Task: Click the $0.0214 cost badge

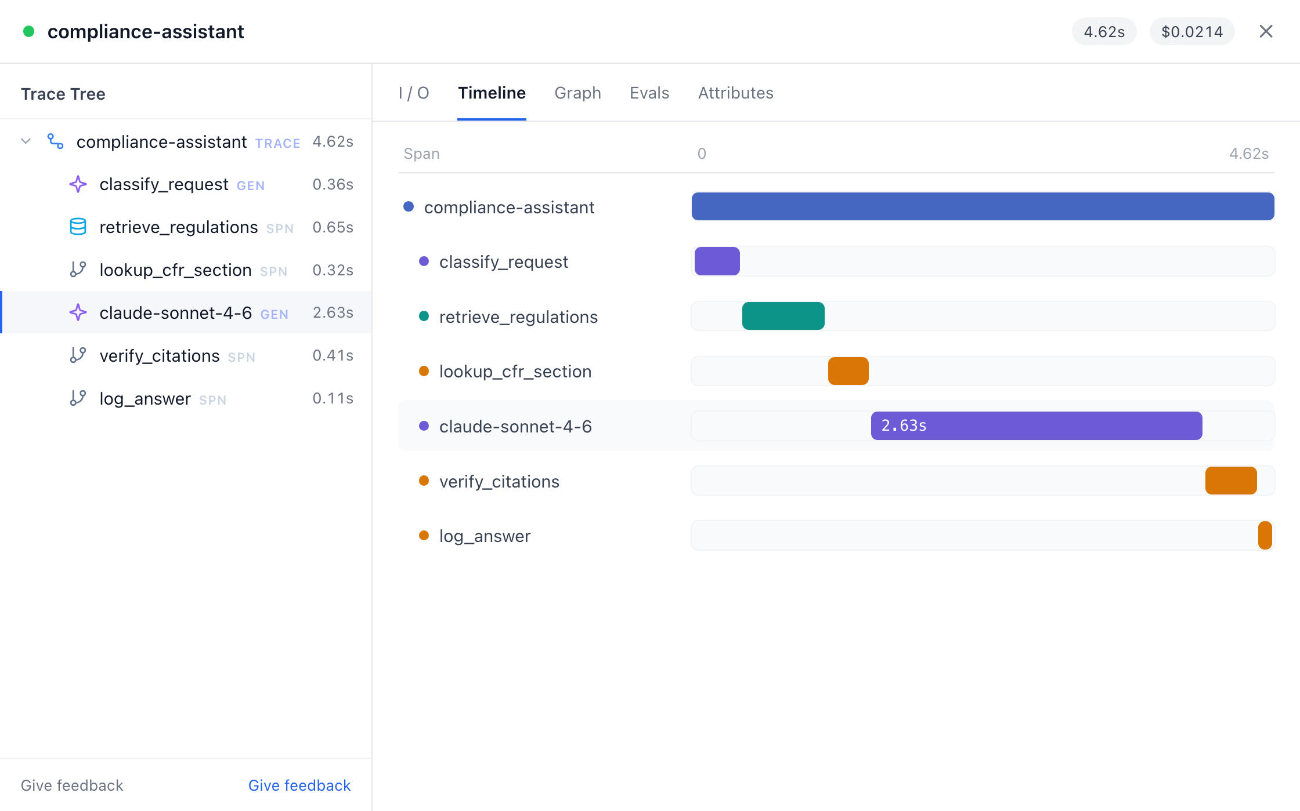Action: click(1191, 31)
